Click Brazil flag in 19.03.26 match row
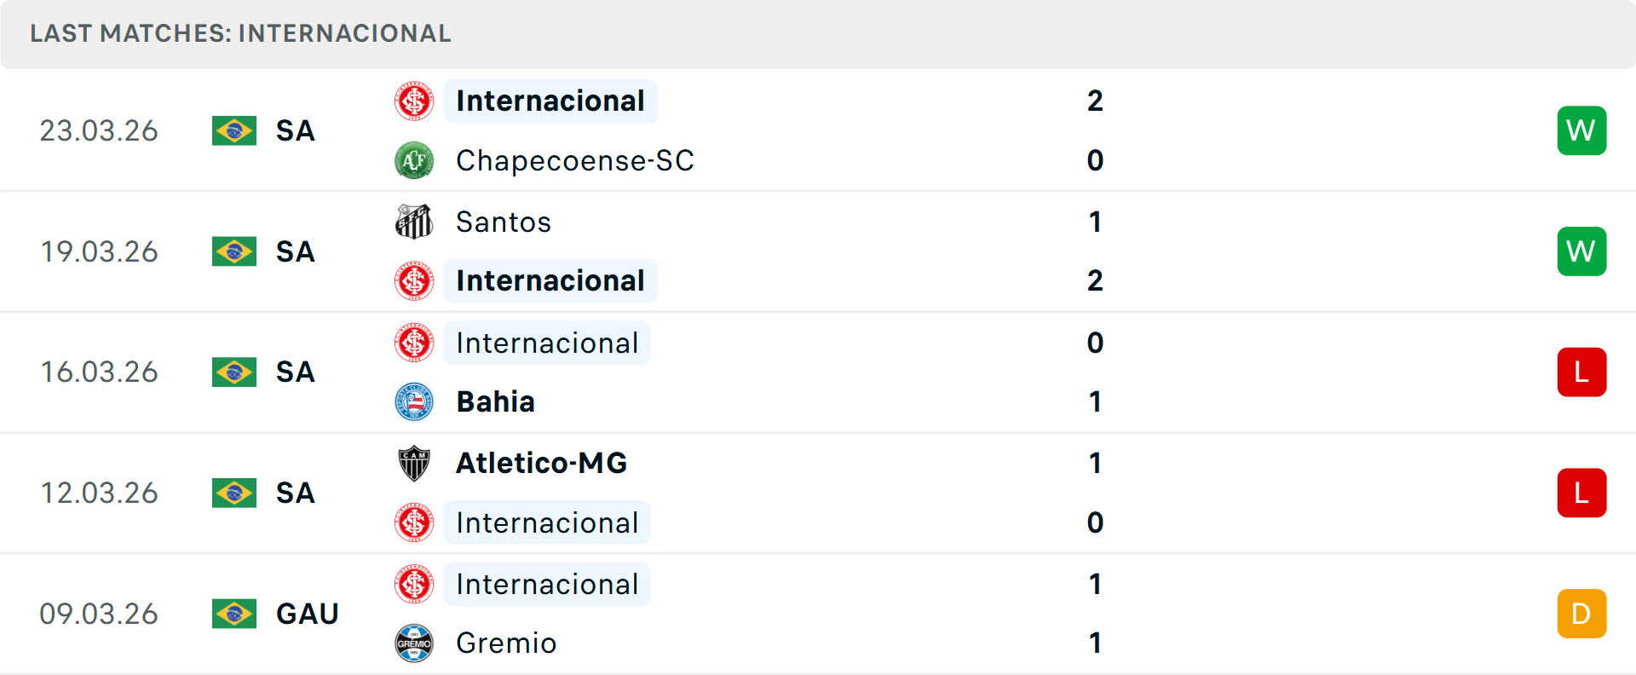This screenshot has width=1636, height=675. [x=234, y=251]
